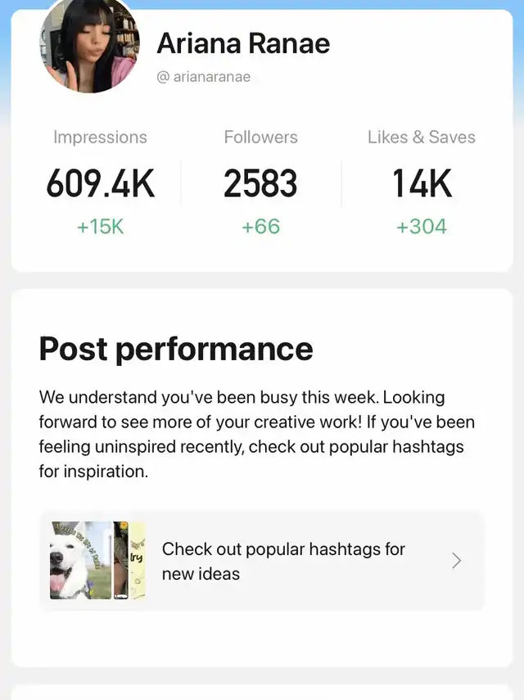Select the @arianaranae username handle
Screen dimensions: 524x700
point(204,77)
